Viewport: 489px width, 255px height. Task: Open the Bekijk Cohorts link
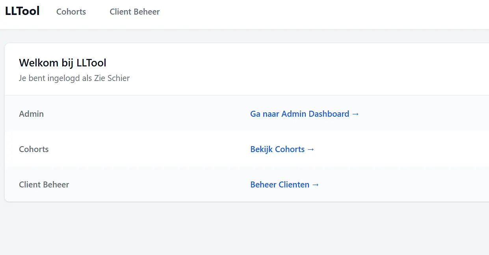click(277, 149)
